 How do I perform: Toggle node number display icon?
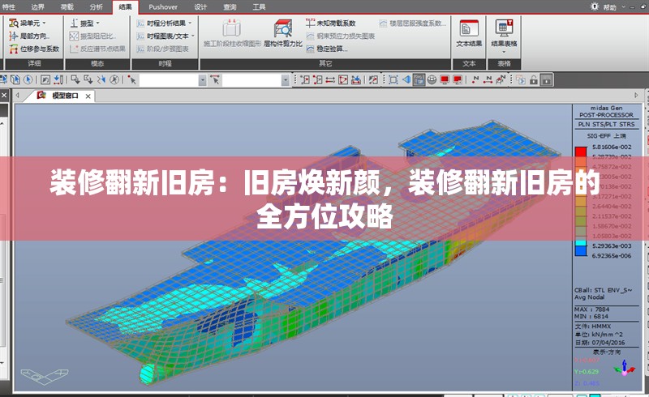(475, 79)
